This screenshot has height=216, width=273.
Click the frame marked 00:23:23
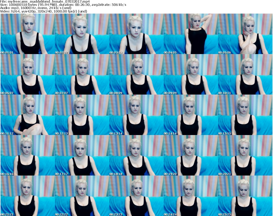(136, 196)
